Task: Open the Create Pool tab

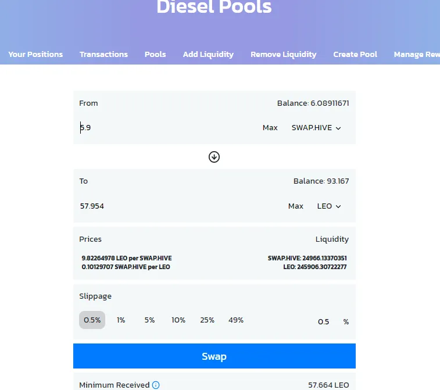Action: (355, 55)
